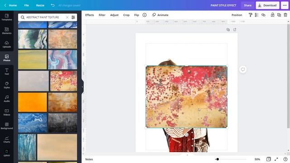The width and height of the screenshot is (290, 163).
Task: Select the pink and blue marble thumbnail
Action: point(63,60)
